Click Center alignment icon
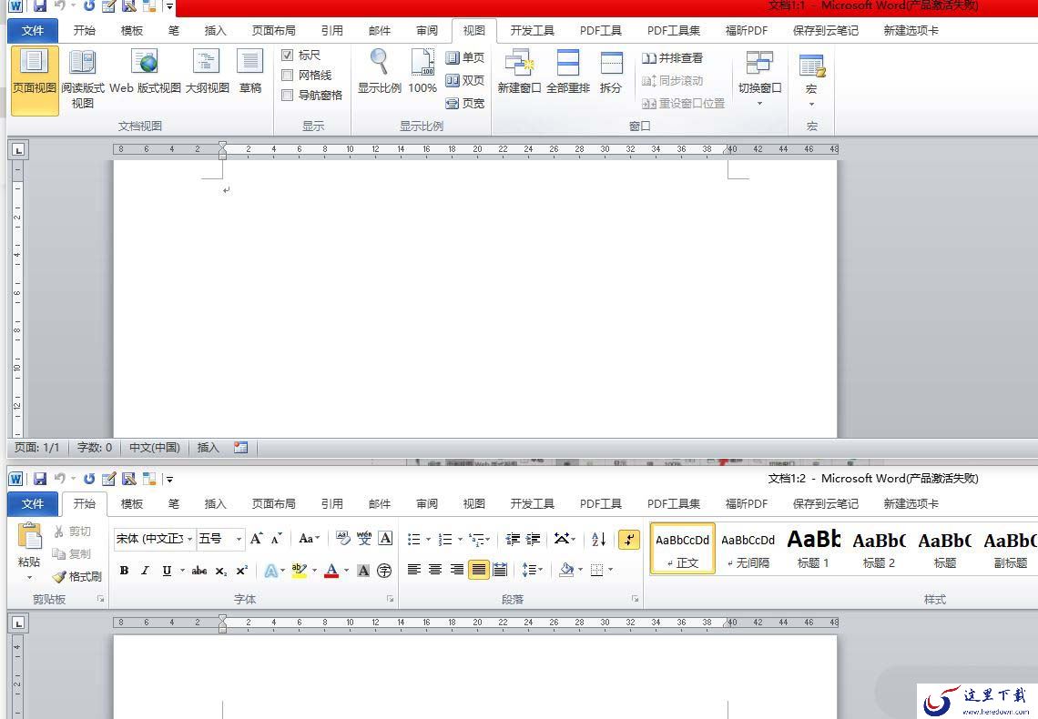 pos(435,570)
